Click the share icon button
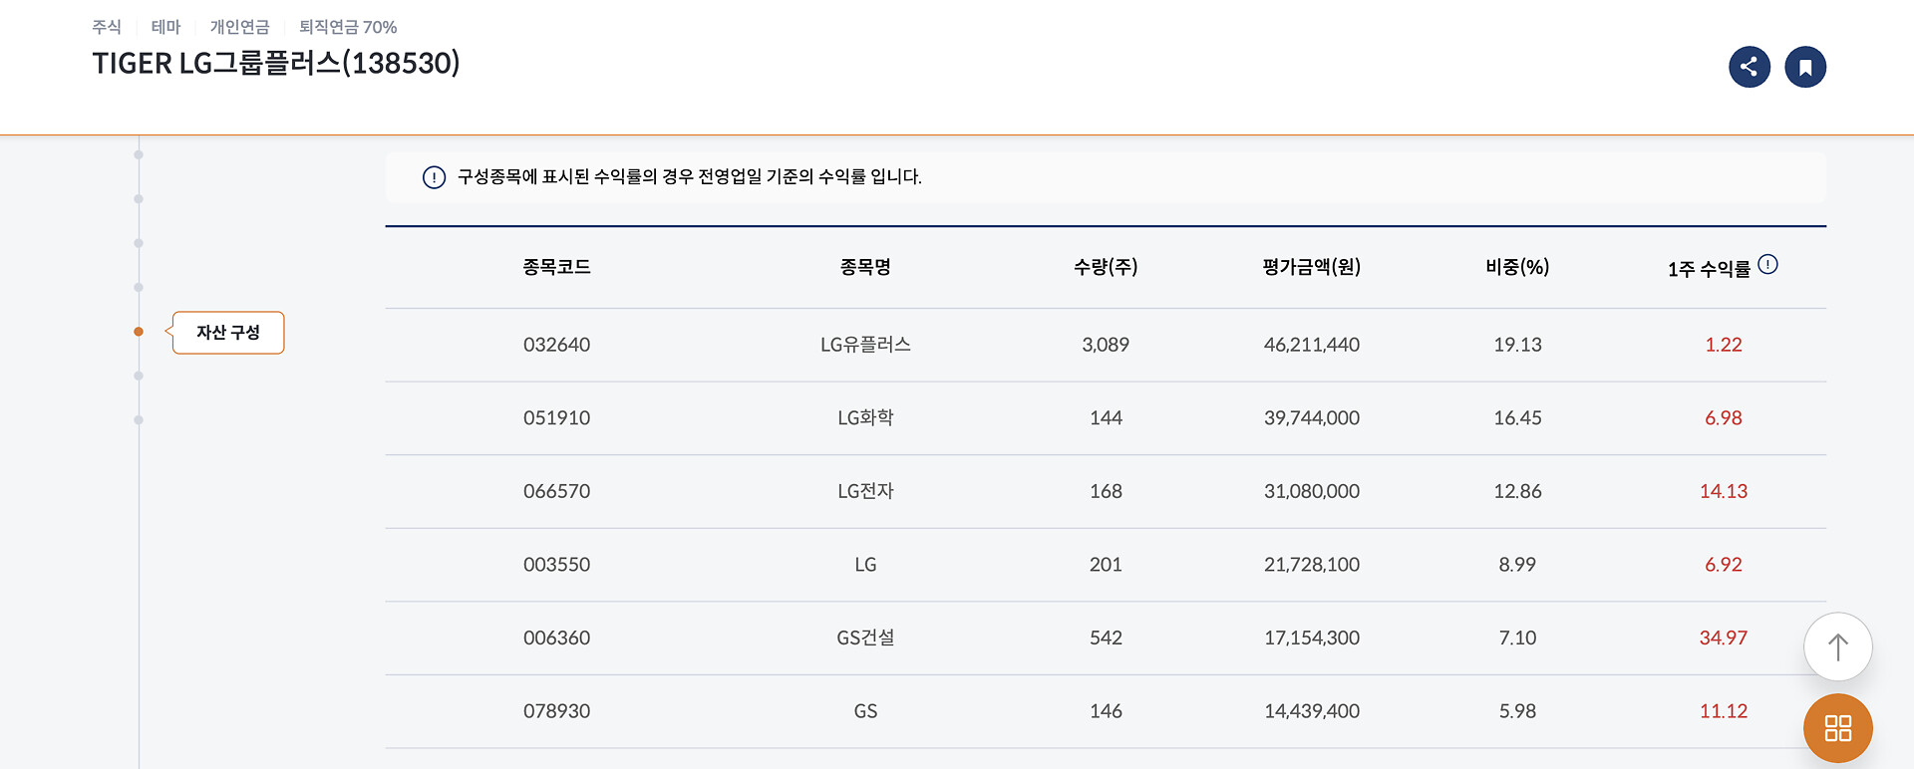This screenshot has height=769, width=1914. coord(1750,67)
